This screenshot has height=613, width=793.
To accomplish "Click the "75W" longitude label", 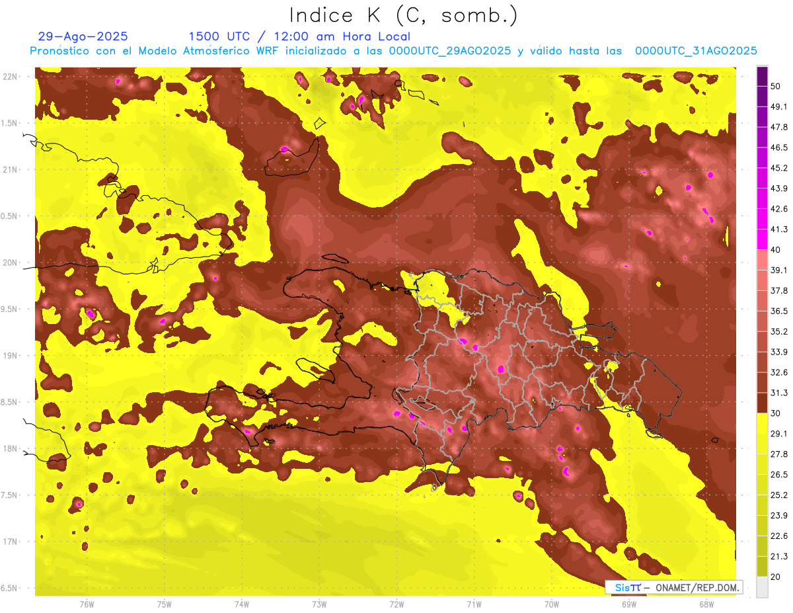I will coord(164,604).
